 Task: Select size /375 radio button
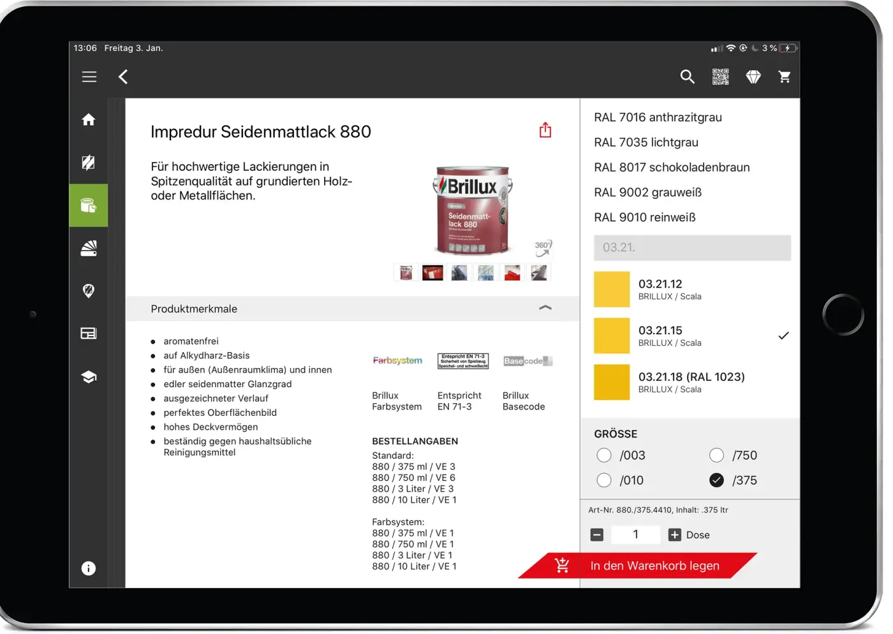[x=717, y=480]
